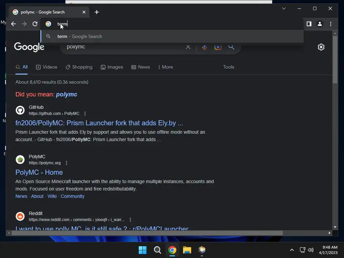The width and height of the screenshot is (344, 258).
Task: Click the forward navigation arrow
Action: click(x=24, y=24)
